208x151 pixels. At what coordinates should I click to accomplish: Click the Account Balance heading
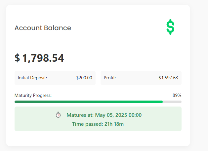pos(43,28)
